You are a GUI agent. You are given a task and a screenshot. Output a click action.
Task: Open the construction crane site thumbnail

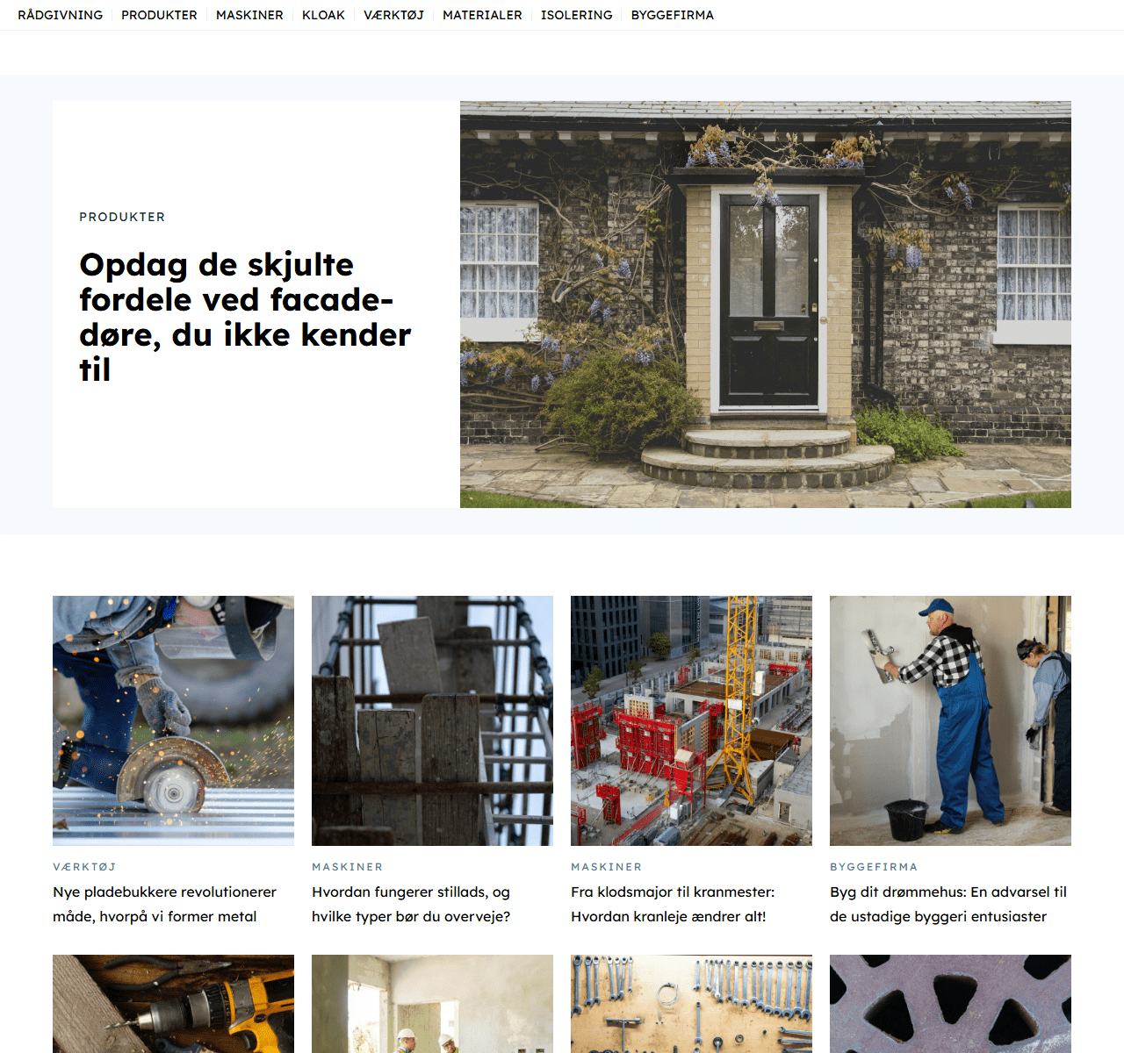point(691,720)
